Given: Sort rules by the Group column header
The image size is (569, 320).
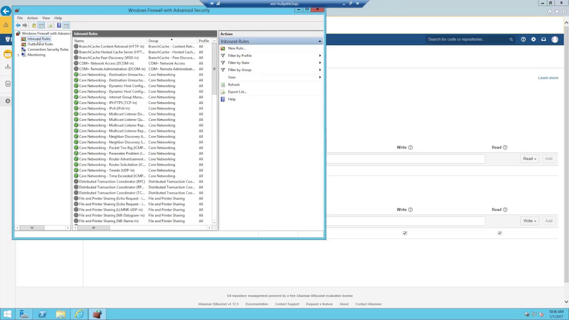Looking at the screenshot, I should coord(172,41).
